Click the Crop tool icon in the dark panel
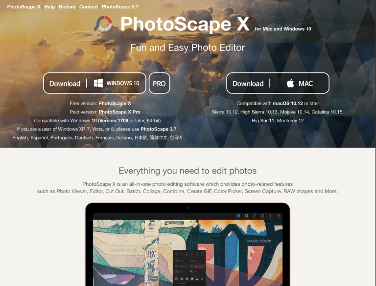Viewport: 376px width, 286px height. 191,261
